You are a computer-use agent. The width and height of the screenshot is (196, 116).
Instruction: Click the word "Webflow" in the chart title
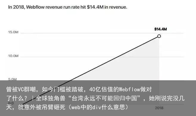click(35, 7)
